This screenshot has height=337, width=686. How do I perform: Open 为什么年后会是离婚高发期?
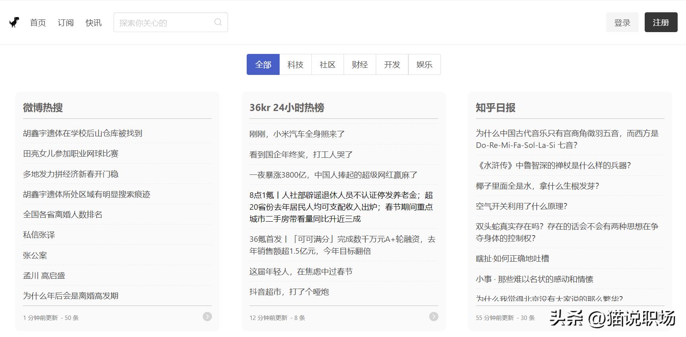tap(71, 296)
